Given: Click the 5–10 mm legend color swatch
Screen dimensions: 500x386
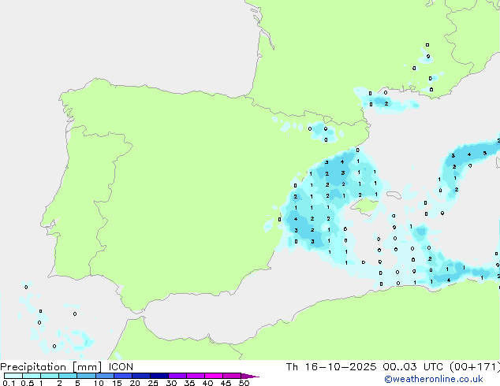Looking at the screenshot, I should tap(87, 376).
